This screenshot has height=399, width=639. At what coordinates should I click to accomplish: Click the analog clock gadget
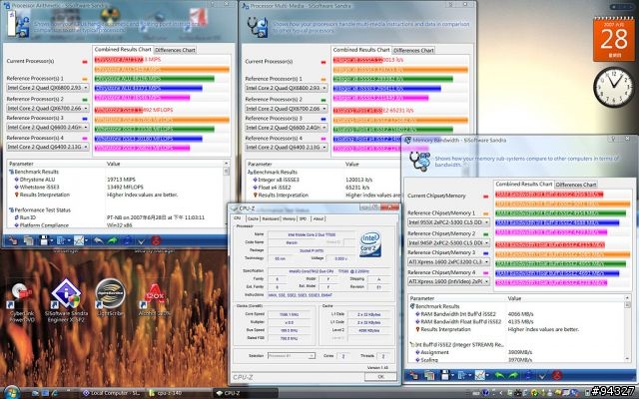click(x=614, y=87)
